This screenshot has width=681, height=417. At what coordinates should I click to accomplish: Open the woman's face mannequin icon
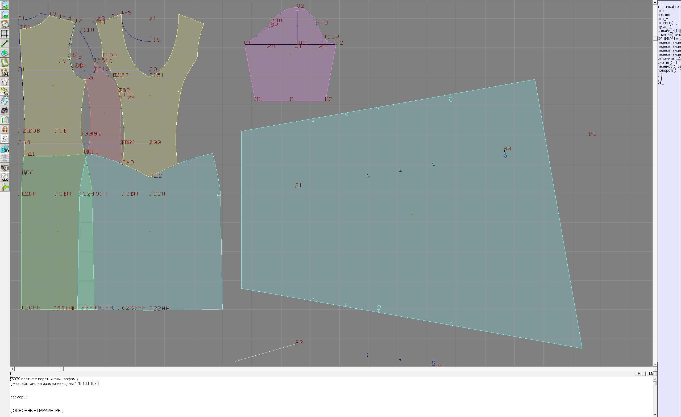[x=5, y=129]
